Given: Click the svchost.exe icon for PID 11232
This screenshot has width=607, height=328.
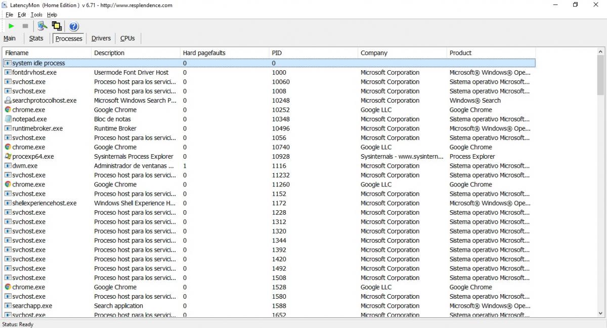Looking at the screenshot, I should (8, 175).
